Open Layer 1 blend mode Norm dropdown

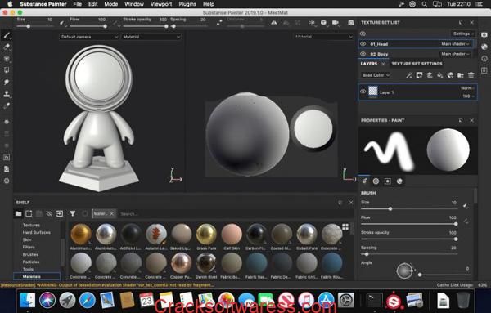coord(467,88)
